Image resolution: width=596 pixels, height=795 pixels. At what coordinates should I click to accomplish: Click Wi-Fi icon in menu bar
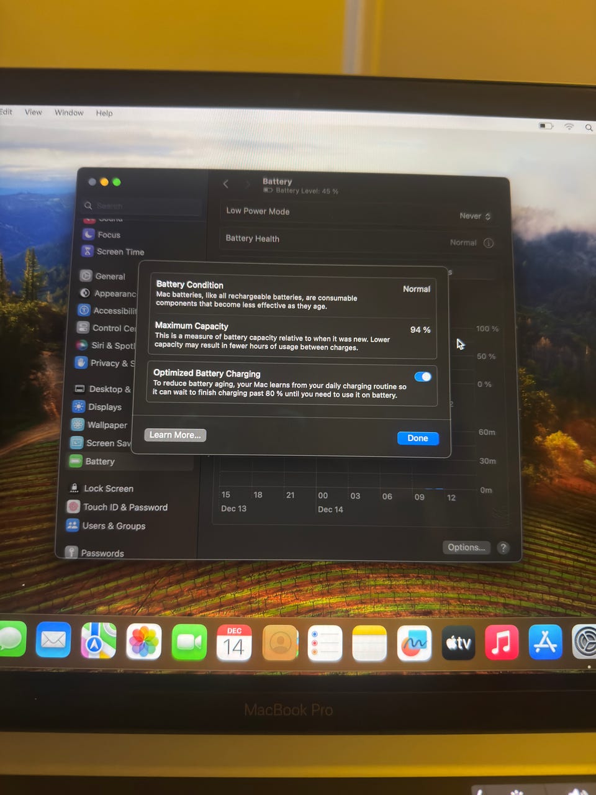pyautogui.click(x=569, y=126)
